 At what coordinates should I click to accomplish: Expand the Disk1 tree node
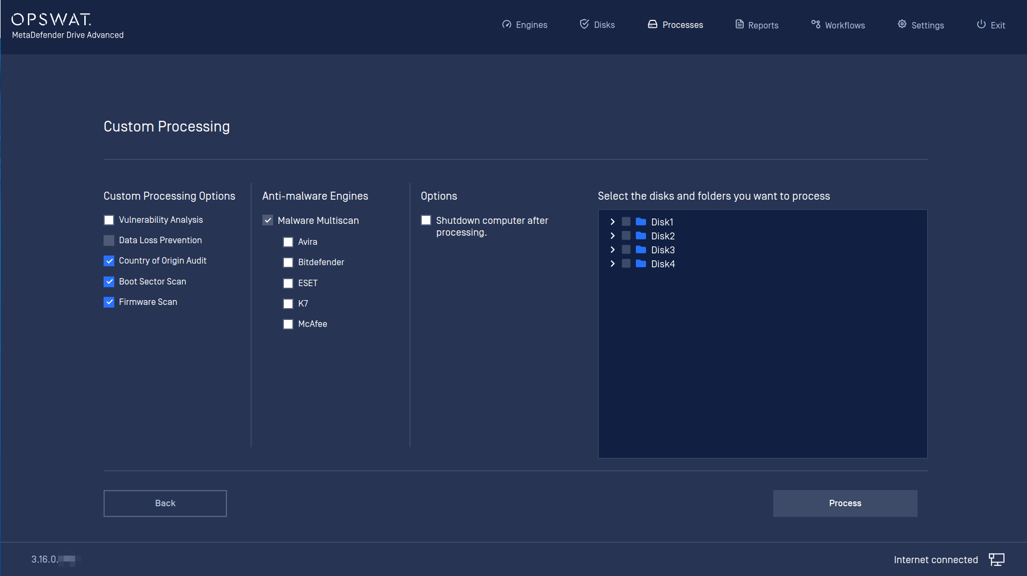612,222
